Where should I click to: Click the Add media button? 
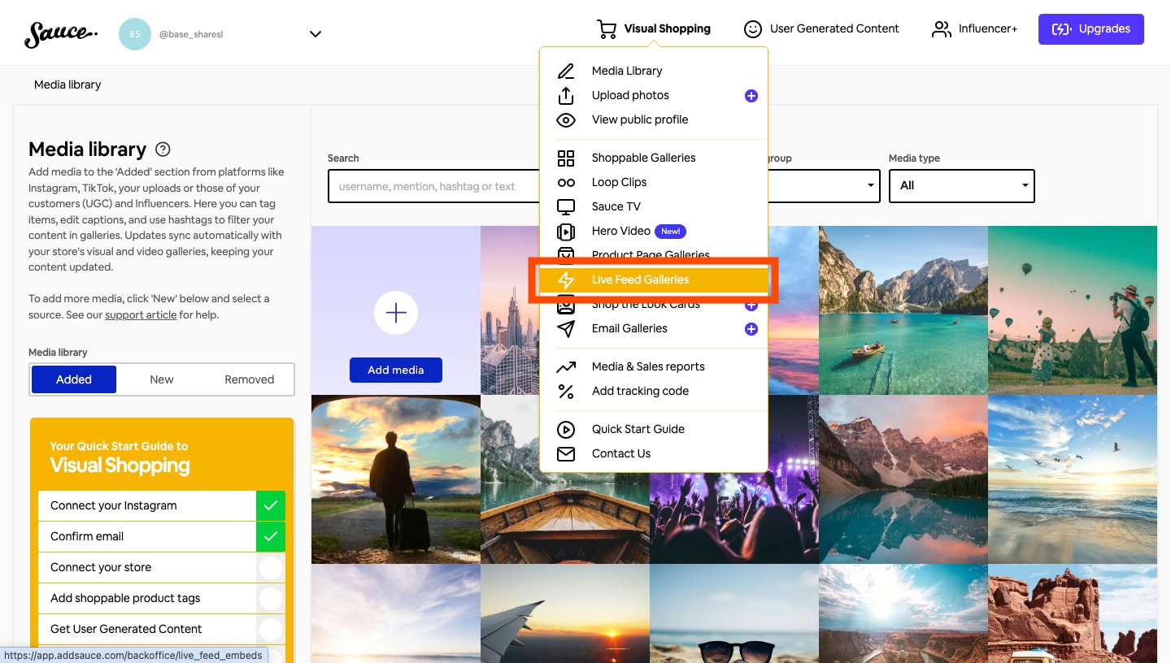396,370
